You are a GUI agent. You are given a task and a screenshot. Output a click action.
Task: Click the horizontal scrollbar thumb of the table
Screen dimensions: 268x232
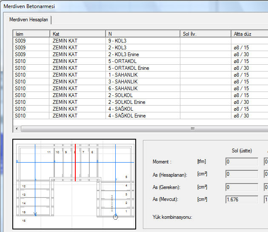coord(145,129)
